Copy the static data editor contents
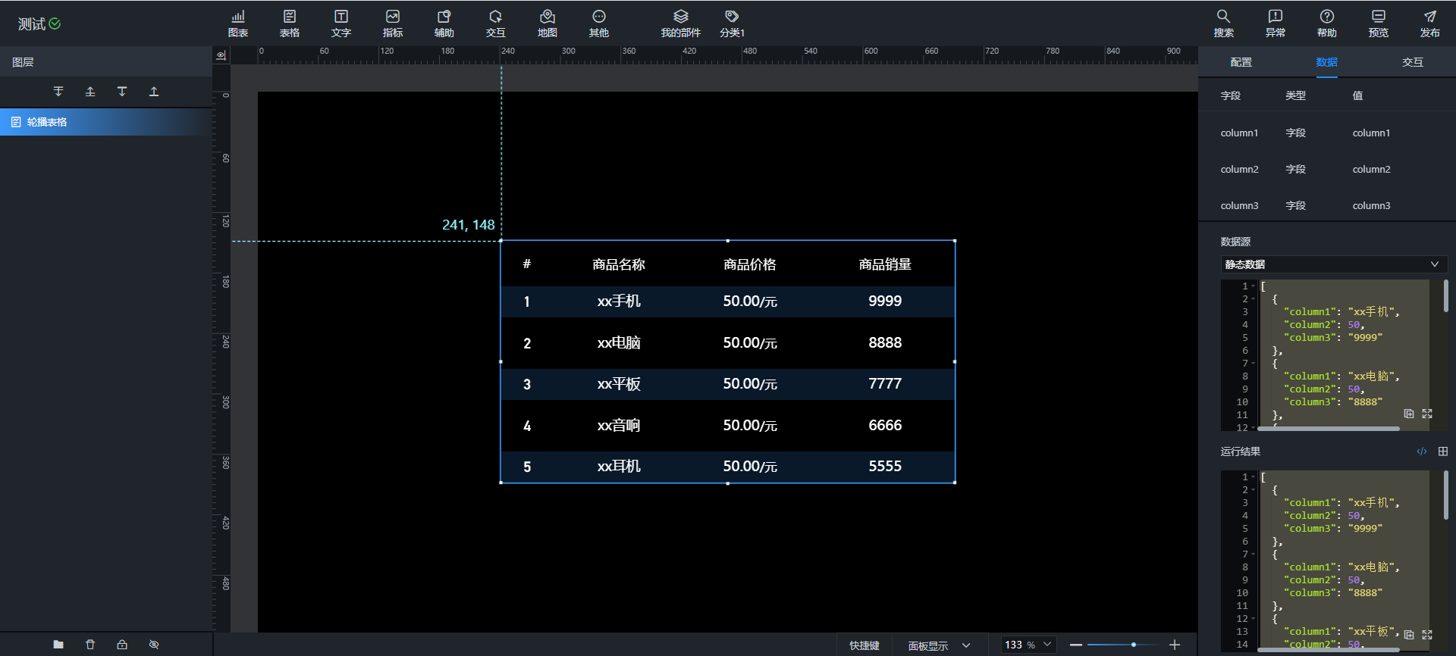The height and width of the screenshot is (656, 1456). click(1408, 414)
